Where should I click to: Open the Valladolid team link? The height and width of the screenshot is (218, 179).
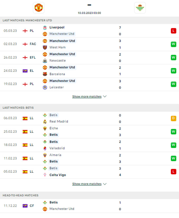point(57,148)
